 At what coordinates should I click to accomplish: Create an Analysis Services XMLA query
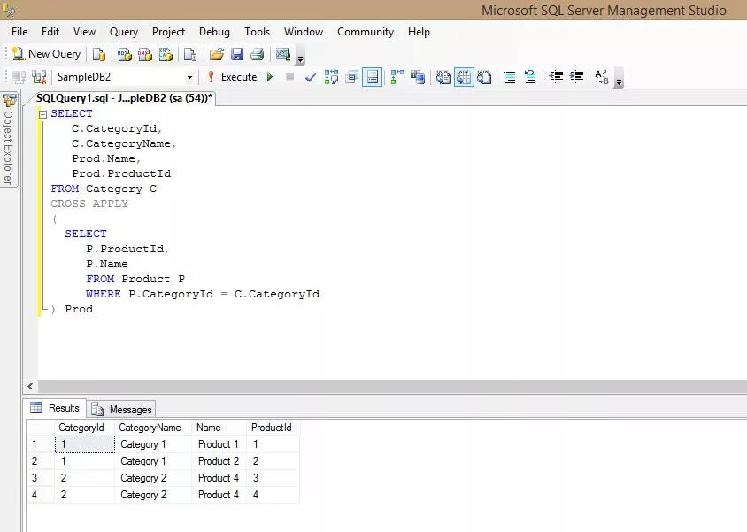[166, 54]
